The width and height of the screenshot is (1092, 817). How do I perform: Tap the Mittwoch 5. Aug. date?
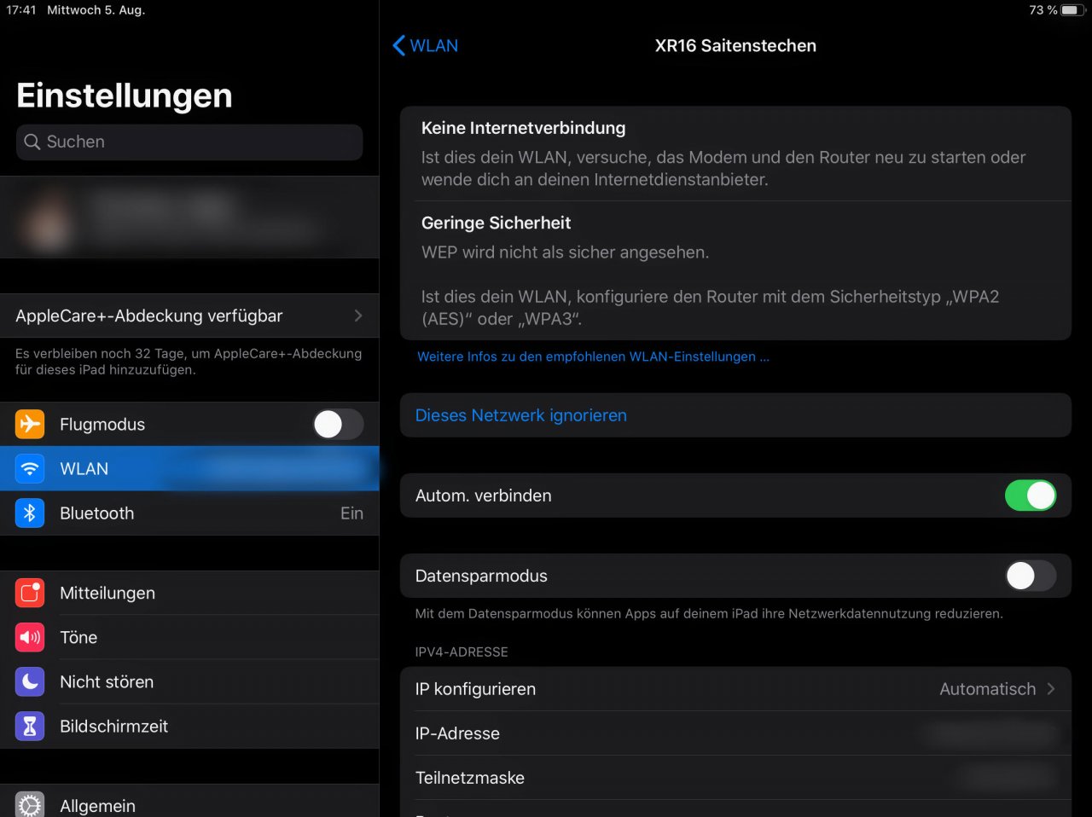point(96,10)
